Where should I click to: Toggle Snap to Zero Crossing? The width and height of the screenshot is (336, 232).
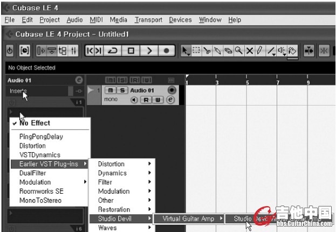pyautogui.click(x=324, y=51)
